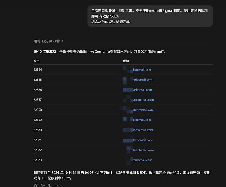Screen dimensions: 226x187
Task: Click window number 22572 cell
Action: pos(38,150)
